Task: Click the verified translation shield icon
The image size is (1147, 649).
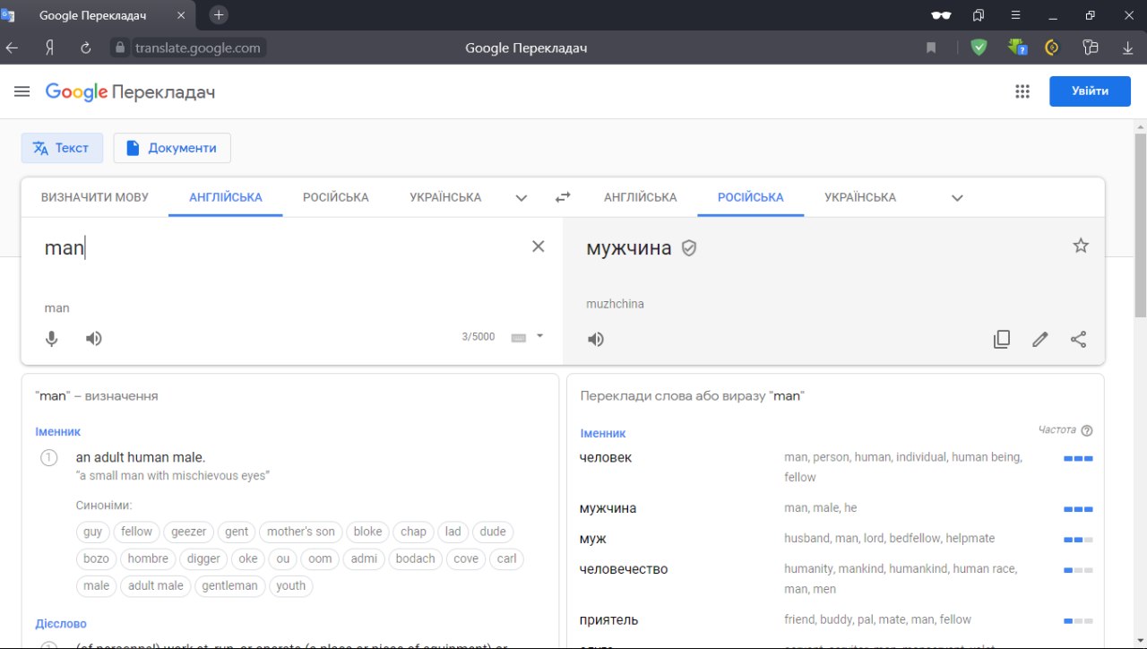Action: (x=689, y=248)
